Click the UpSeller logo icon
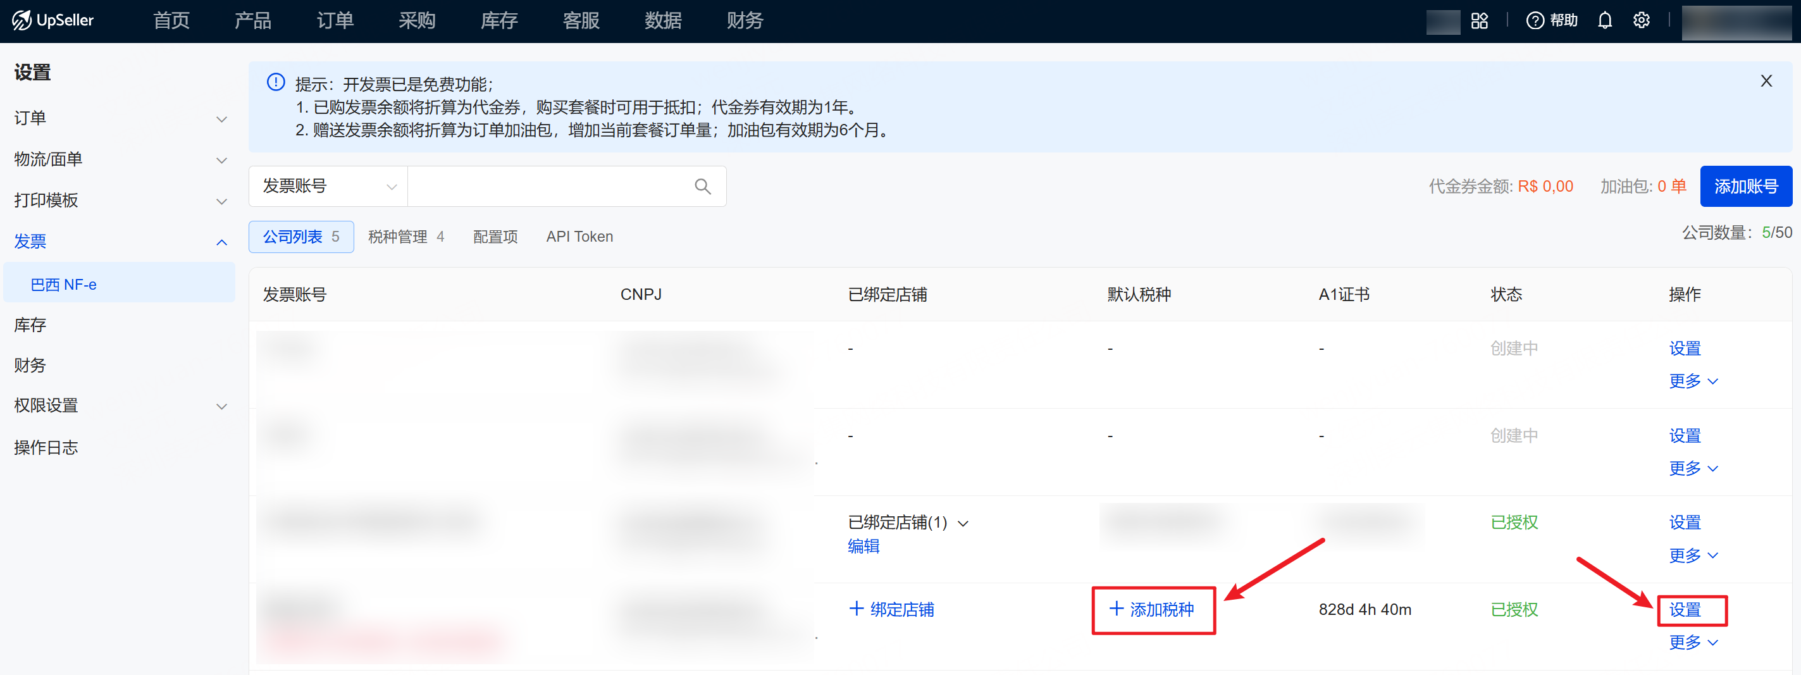The width and height of the screenshot is (1801, 675). coord(22,20)
